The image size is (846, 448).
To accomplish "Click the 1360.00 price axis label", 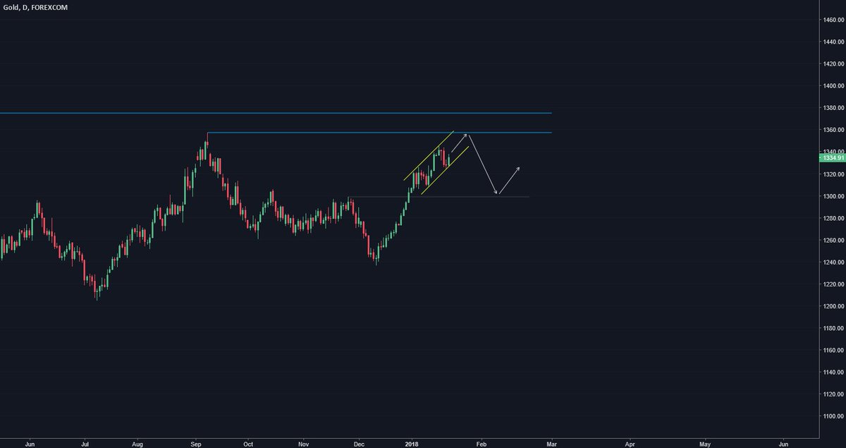I will (x=833, y=130).
